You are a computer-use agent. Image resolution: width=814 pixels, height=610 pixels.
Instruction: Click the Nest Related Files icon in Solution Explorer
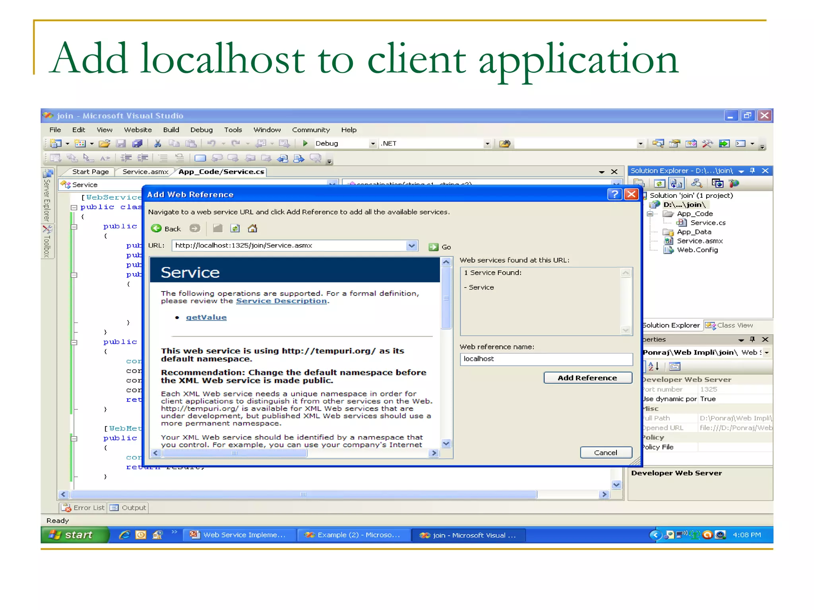click(x=676, y=183)
